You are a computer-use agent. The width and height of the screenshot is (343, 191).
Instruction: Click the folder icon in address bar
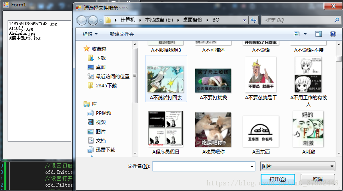(x=108, y=20)
